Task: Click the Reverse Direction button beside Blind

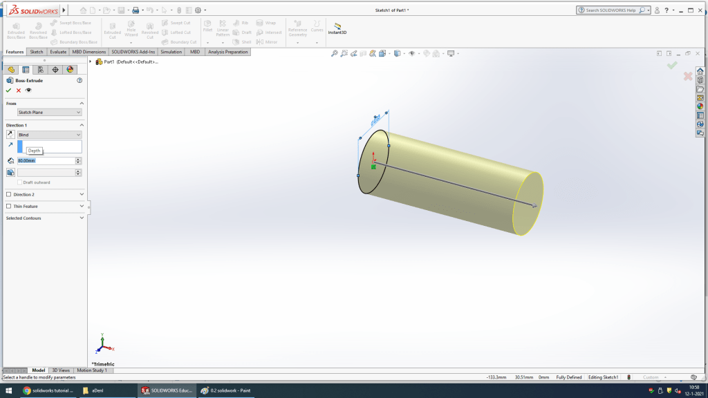Action: [10, 135]
